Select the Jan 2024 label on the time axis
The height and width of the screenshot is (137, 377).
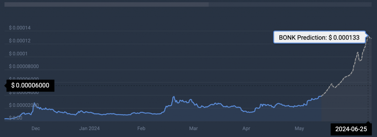tap(89, 129)
